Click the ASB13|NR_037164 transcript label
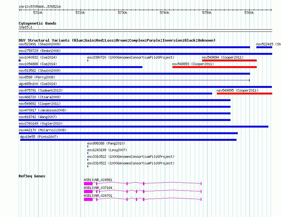Viewport: 281px width, 217px height. pos(98,188)
